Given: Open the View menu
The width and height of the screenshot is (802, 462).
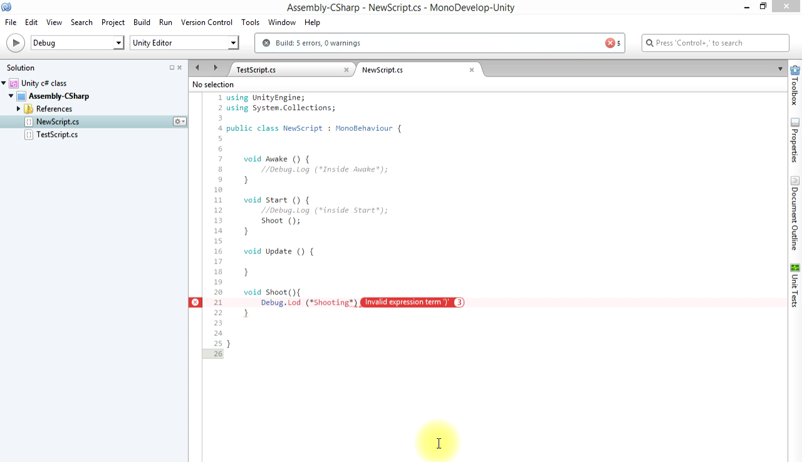Looking at the screenshot, I should click(54, 22).
